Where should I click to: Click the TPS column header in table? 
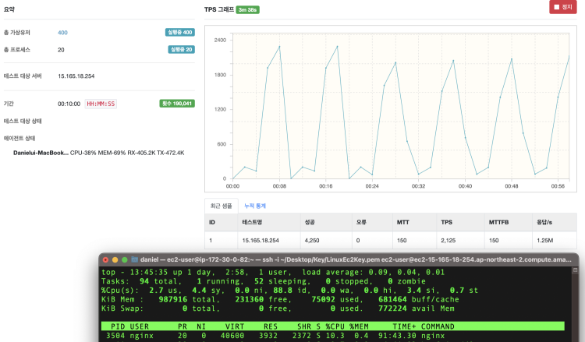coord(446,222)
